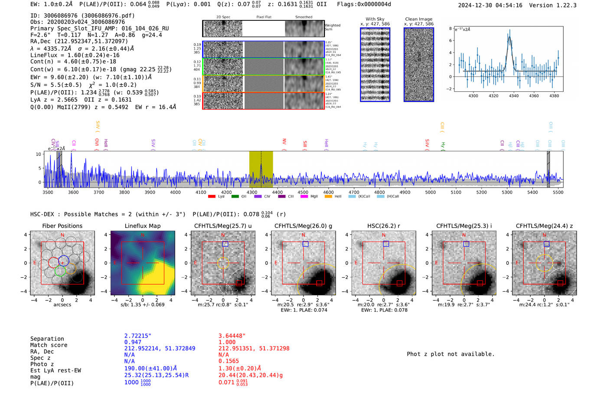
Task: Click the Weighted Sum 2D spectrum row
Action: pos(263,29)
